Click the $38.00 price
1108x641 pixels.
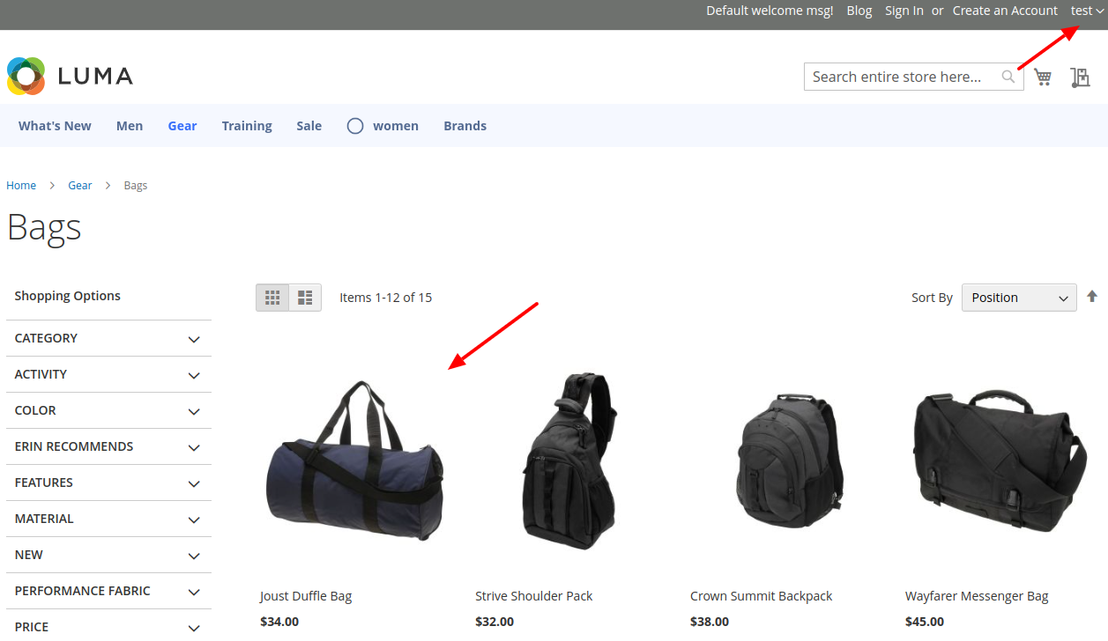pos(710,622)
